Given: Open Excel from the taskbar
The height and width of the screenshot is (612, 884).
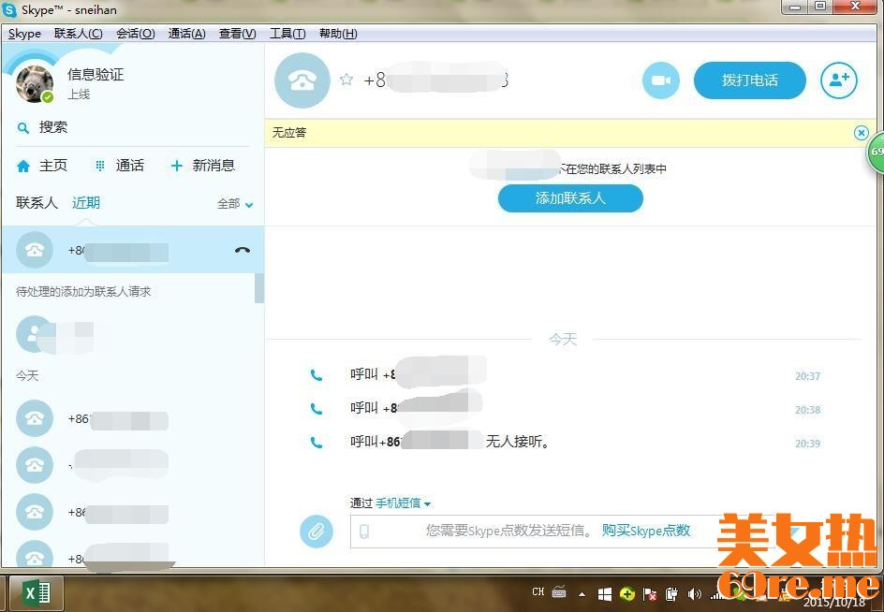Looking at the screenshot, I should click(x=36, y=593).
